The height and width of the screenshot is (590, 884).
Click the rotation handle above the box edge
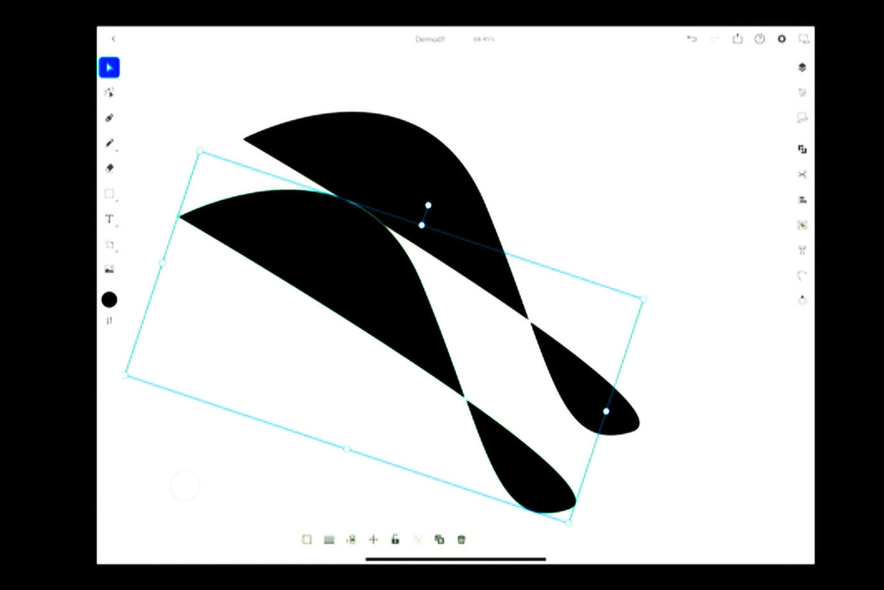[x=428, y=205]
